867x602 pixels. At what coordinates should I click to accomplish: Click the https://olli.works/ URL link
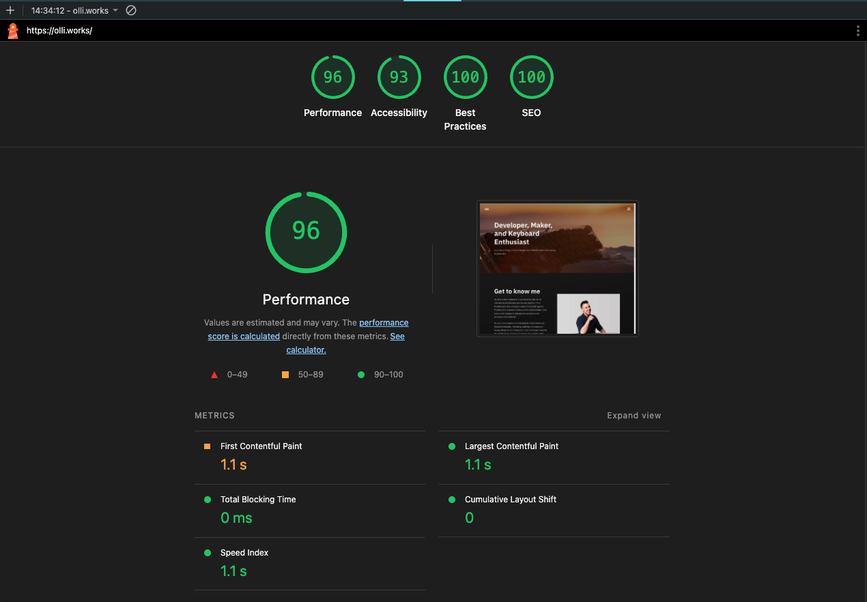coord(59,31)
